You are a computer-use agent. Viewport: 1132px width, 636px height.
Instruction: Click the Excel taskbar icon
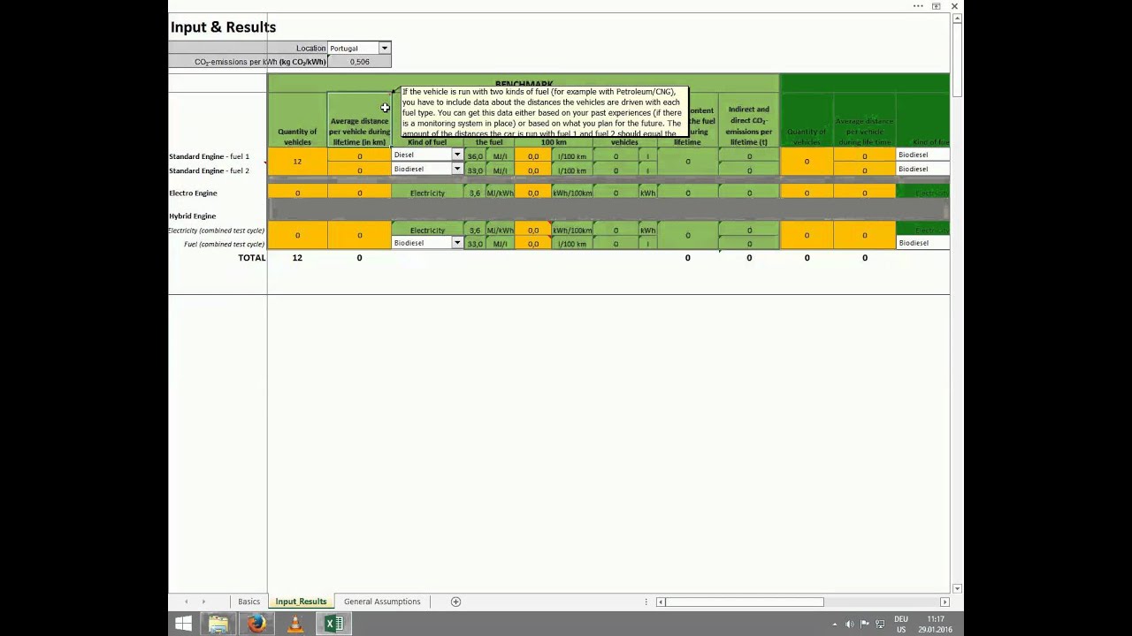pos(334,624)
